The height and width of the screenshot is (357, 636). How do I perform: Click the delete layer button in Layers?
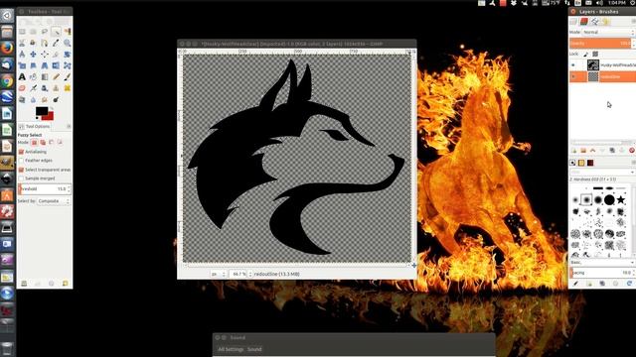coord(632,151)
